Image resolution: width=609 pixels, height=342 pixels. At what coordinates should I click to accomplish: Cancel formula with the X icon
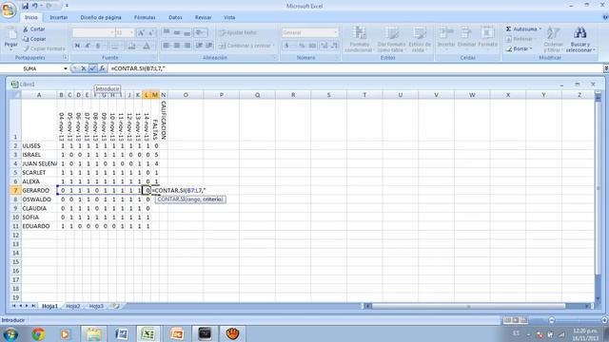[83, 68]
